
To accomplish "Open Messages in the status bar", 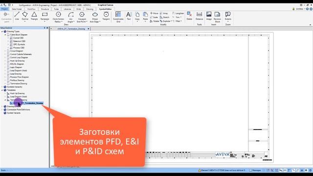I will coord(255,170).
